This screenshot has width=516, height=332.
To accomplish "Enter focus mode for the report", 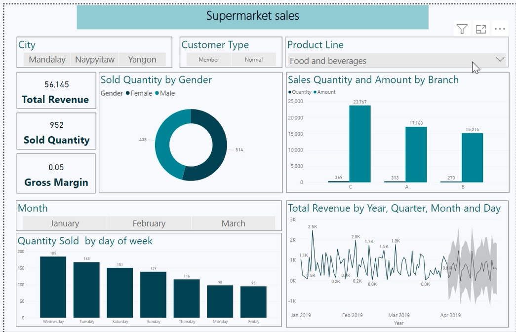I will click(x=481, y=29).
